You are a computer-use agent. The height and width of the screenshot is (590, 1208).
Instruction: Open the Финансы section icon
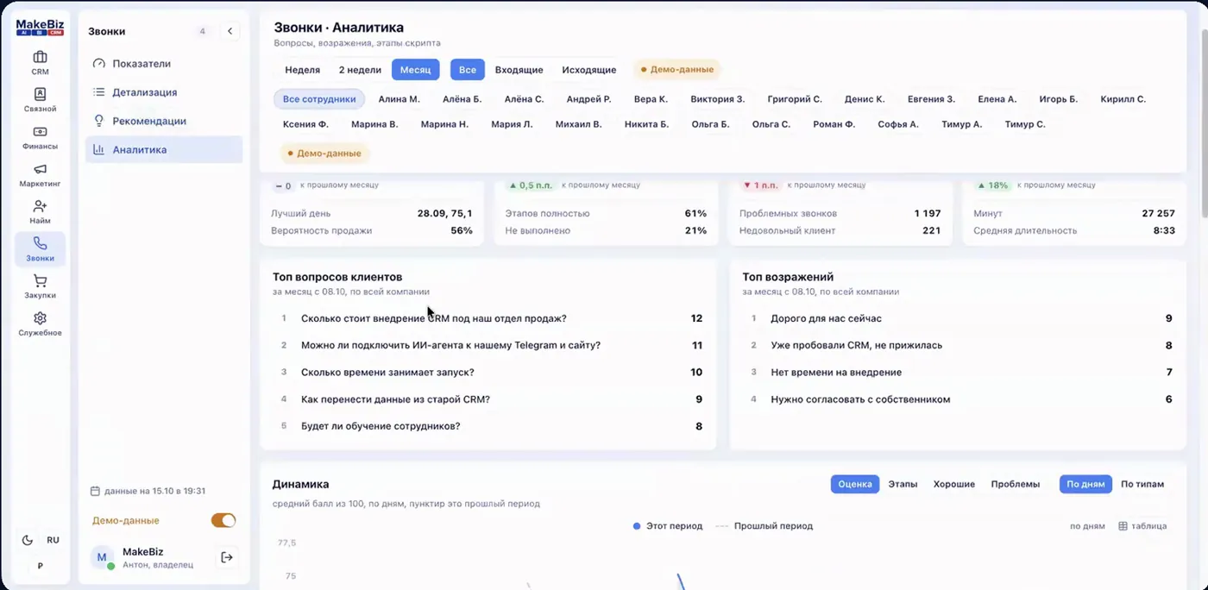click(40, 137)
